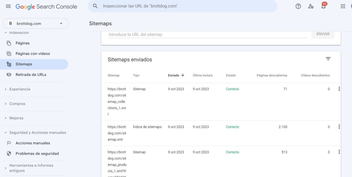This screenshot has height=177, width=352.
Task: Click the ENVIAR button
Action: [x=323, y=34]
